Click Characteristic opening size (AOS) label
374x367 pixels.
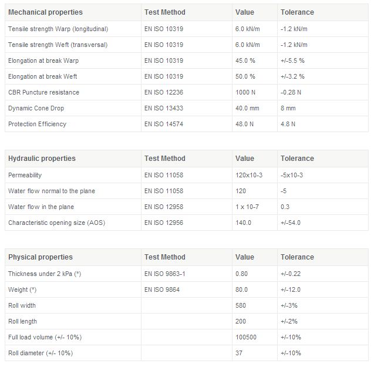56,223
